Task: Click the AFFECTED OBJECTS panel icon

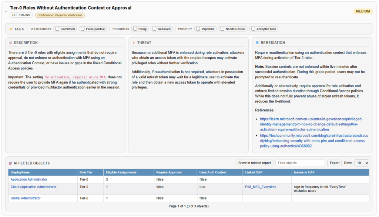Action: pos(10,163)
